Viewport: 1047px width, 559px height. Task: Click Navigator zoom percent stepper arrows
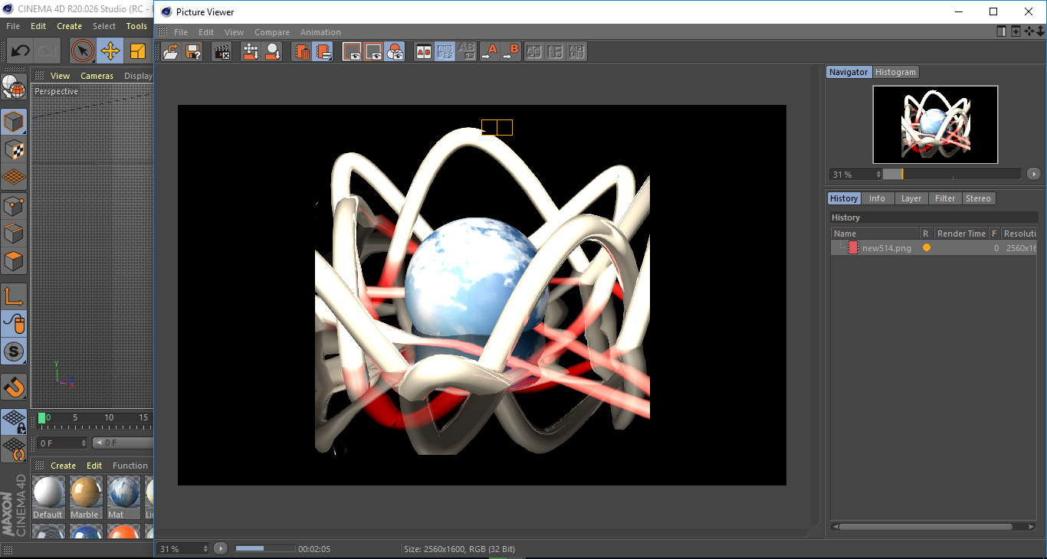pyautogui.click(x=879, y=175)
